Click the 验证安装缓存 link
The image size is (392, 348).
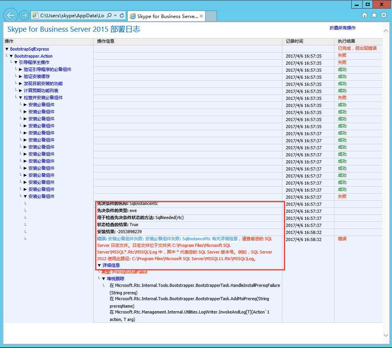pos(37,76)
